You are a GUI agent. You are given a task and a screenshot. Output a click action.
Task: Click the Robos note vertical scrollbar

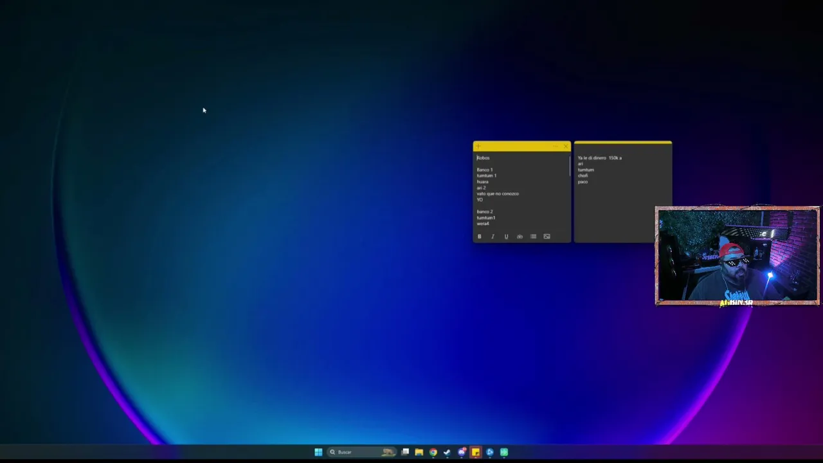pos(569,166)
